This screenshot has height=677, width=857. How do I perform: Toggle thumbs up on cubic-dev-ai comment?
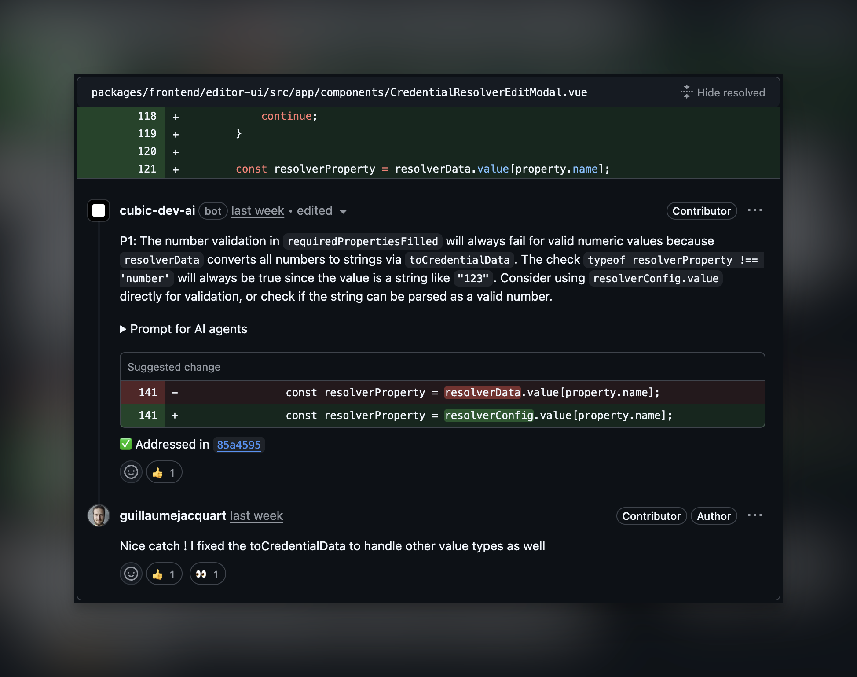[164, 472]
